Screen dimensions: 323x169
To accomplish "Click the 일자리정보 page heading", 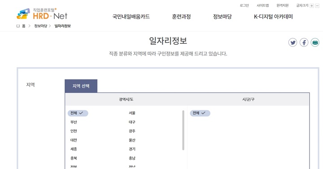I will [168, 41].
